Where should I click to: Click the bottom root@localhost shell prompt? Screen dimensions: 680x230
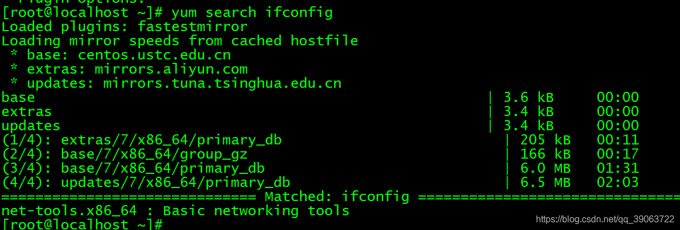tap(82, 224)
